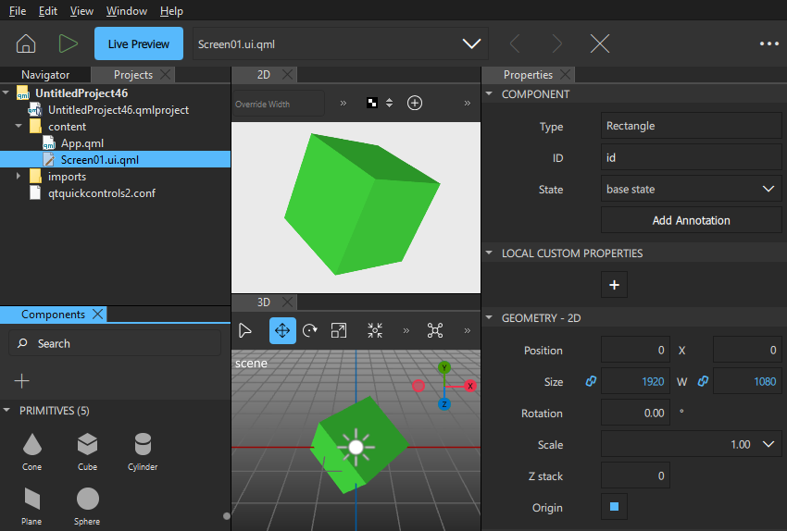Click the zoom-in plus icon in 2D toolbar
The height and width of the screenshot is (531, 787).
click(x=415, y=103)
